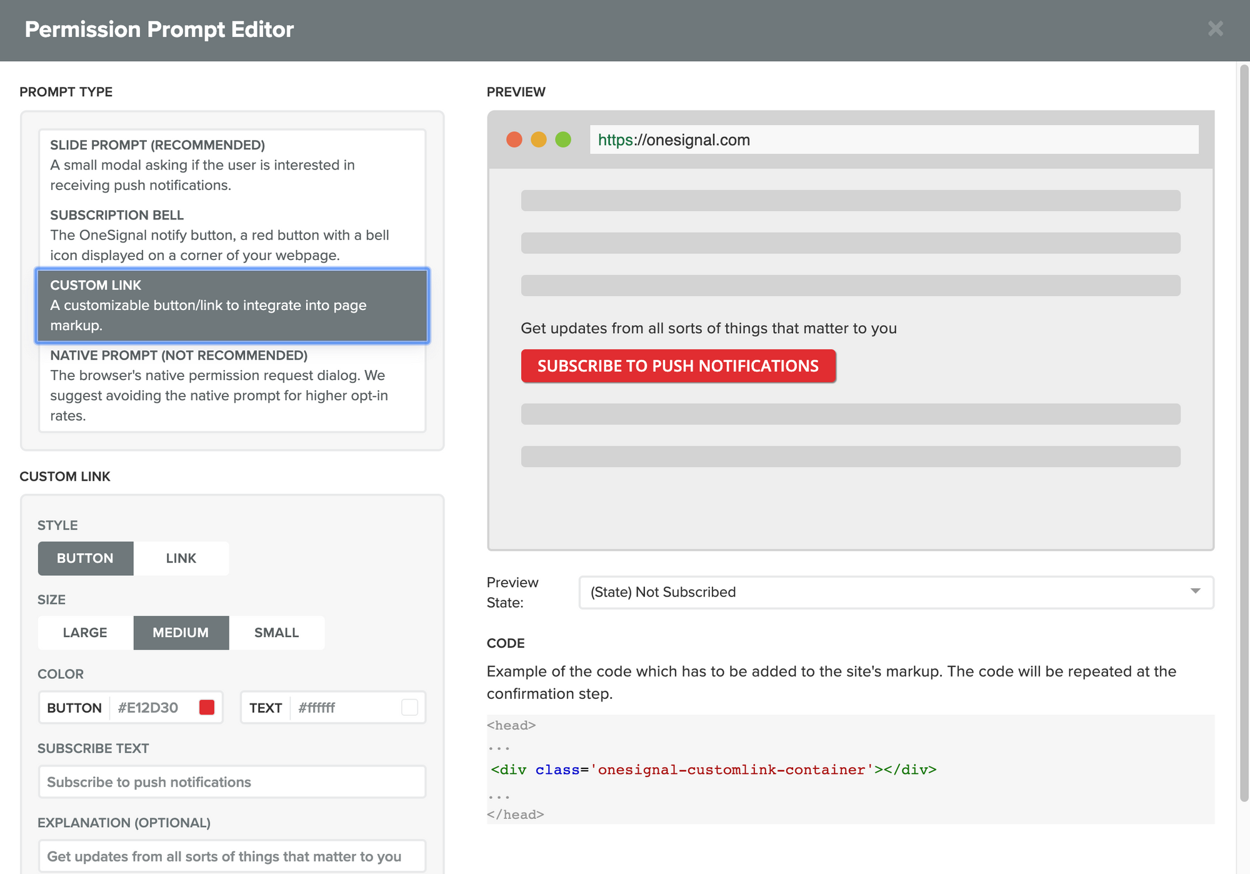Click the opening <head> code line
The width and height of the screenshot is (1250, 874).
point(511,725)
